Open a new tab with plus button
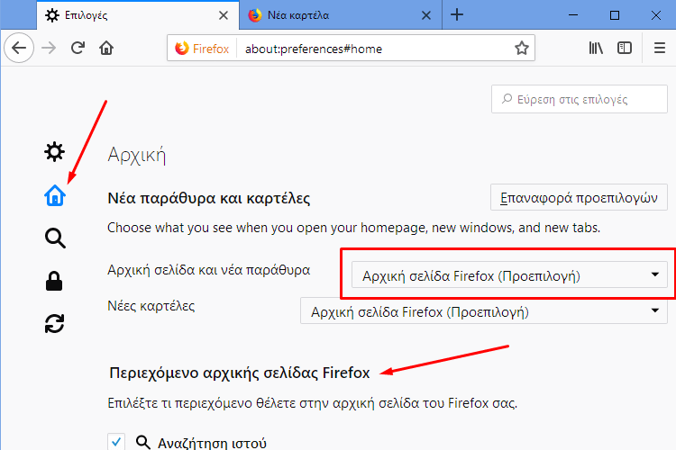This screenshot has height=450, width=676. [x=457, y=15]
